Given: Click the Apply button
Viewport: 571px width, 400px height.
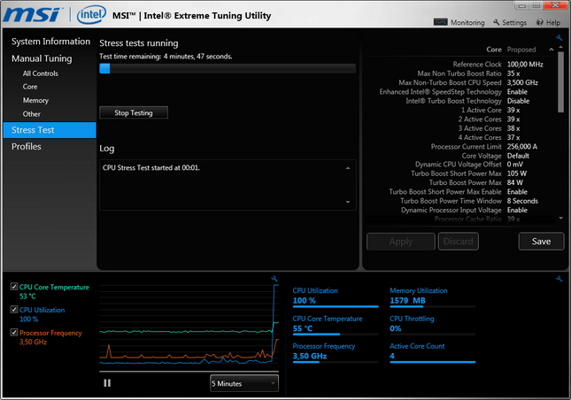Looking at the screenshot, I should 401,242.
